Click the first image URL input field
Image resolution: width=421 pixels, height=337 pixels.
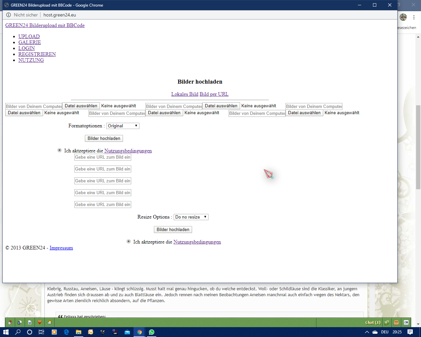coord(103,157)
